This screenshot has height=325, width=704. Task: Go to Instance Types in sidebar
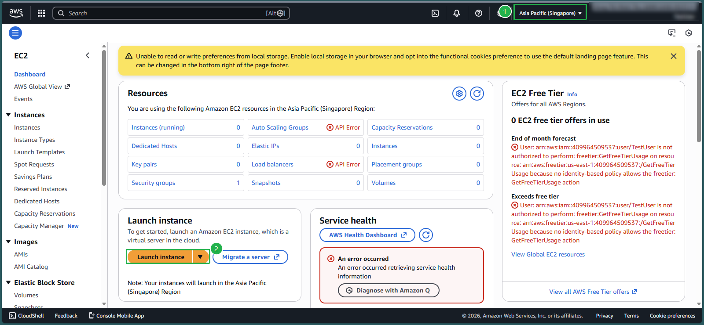pyautogui.click(x=35, y=140)
